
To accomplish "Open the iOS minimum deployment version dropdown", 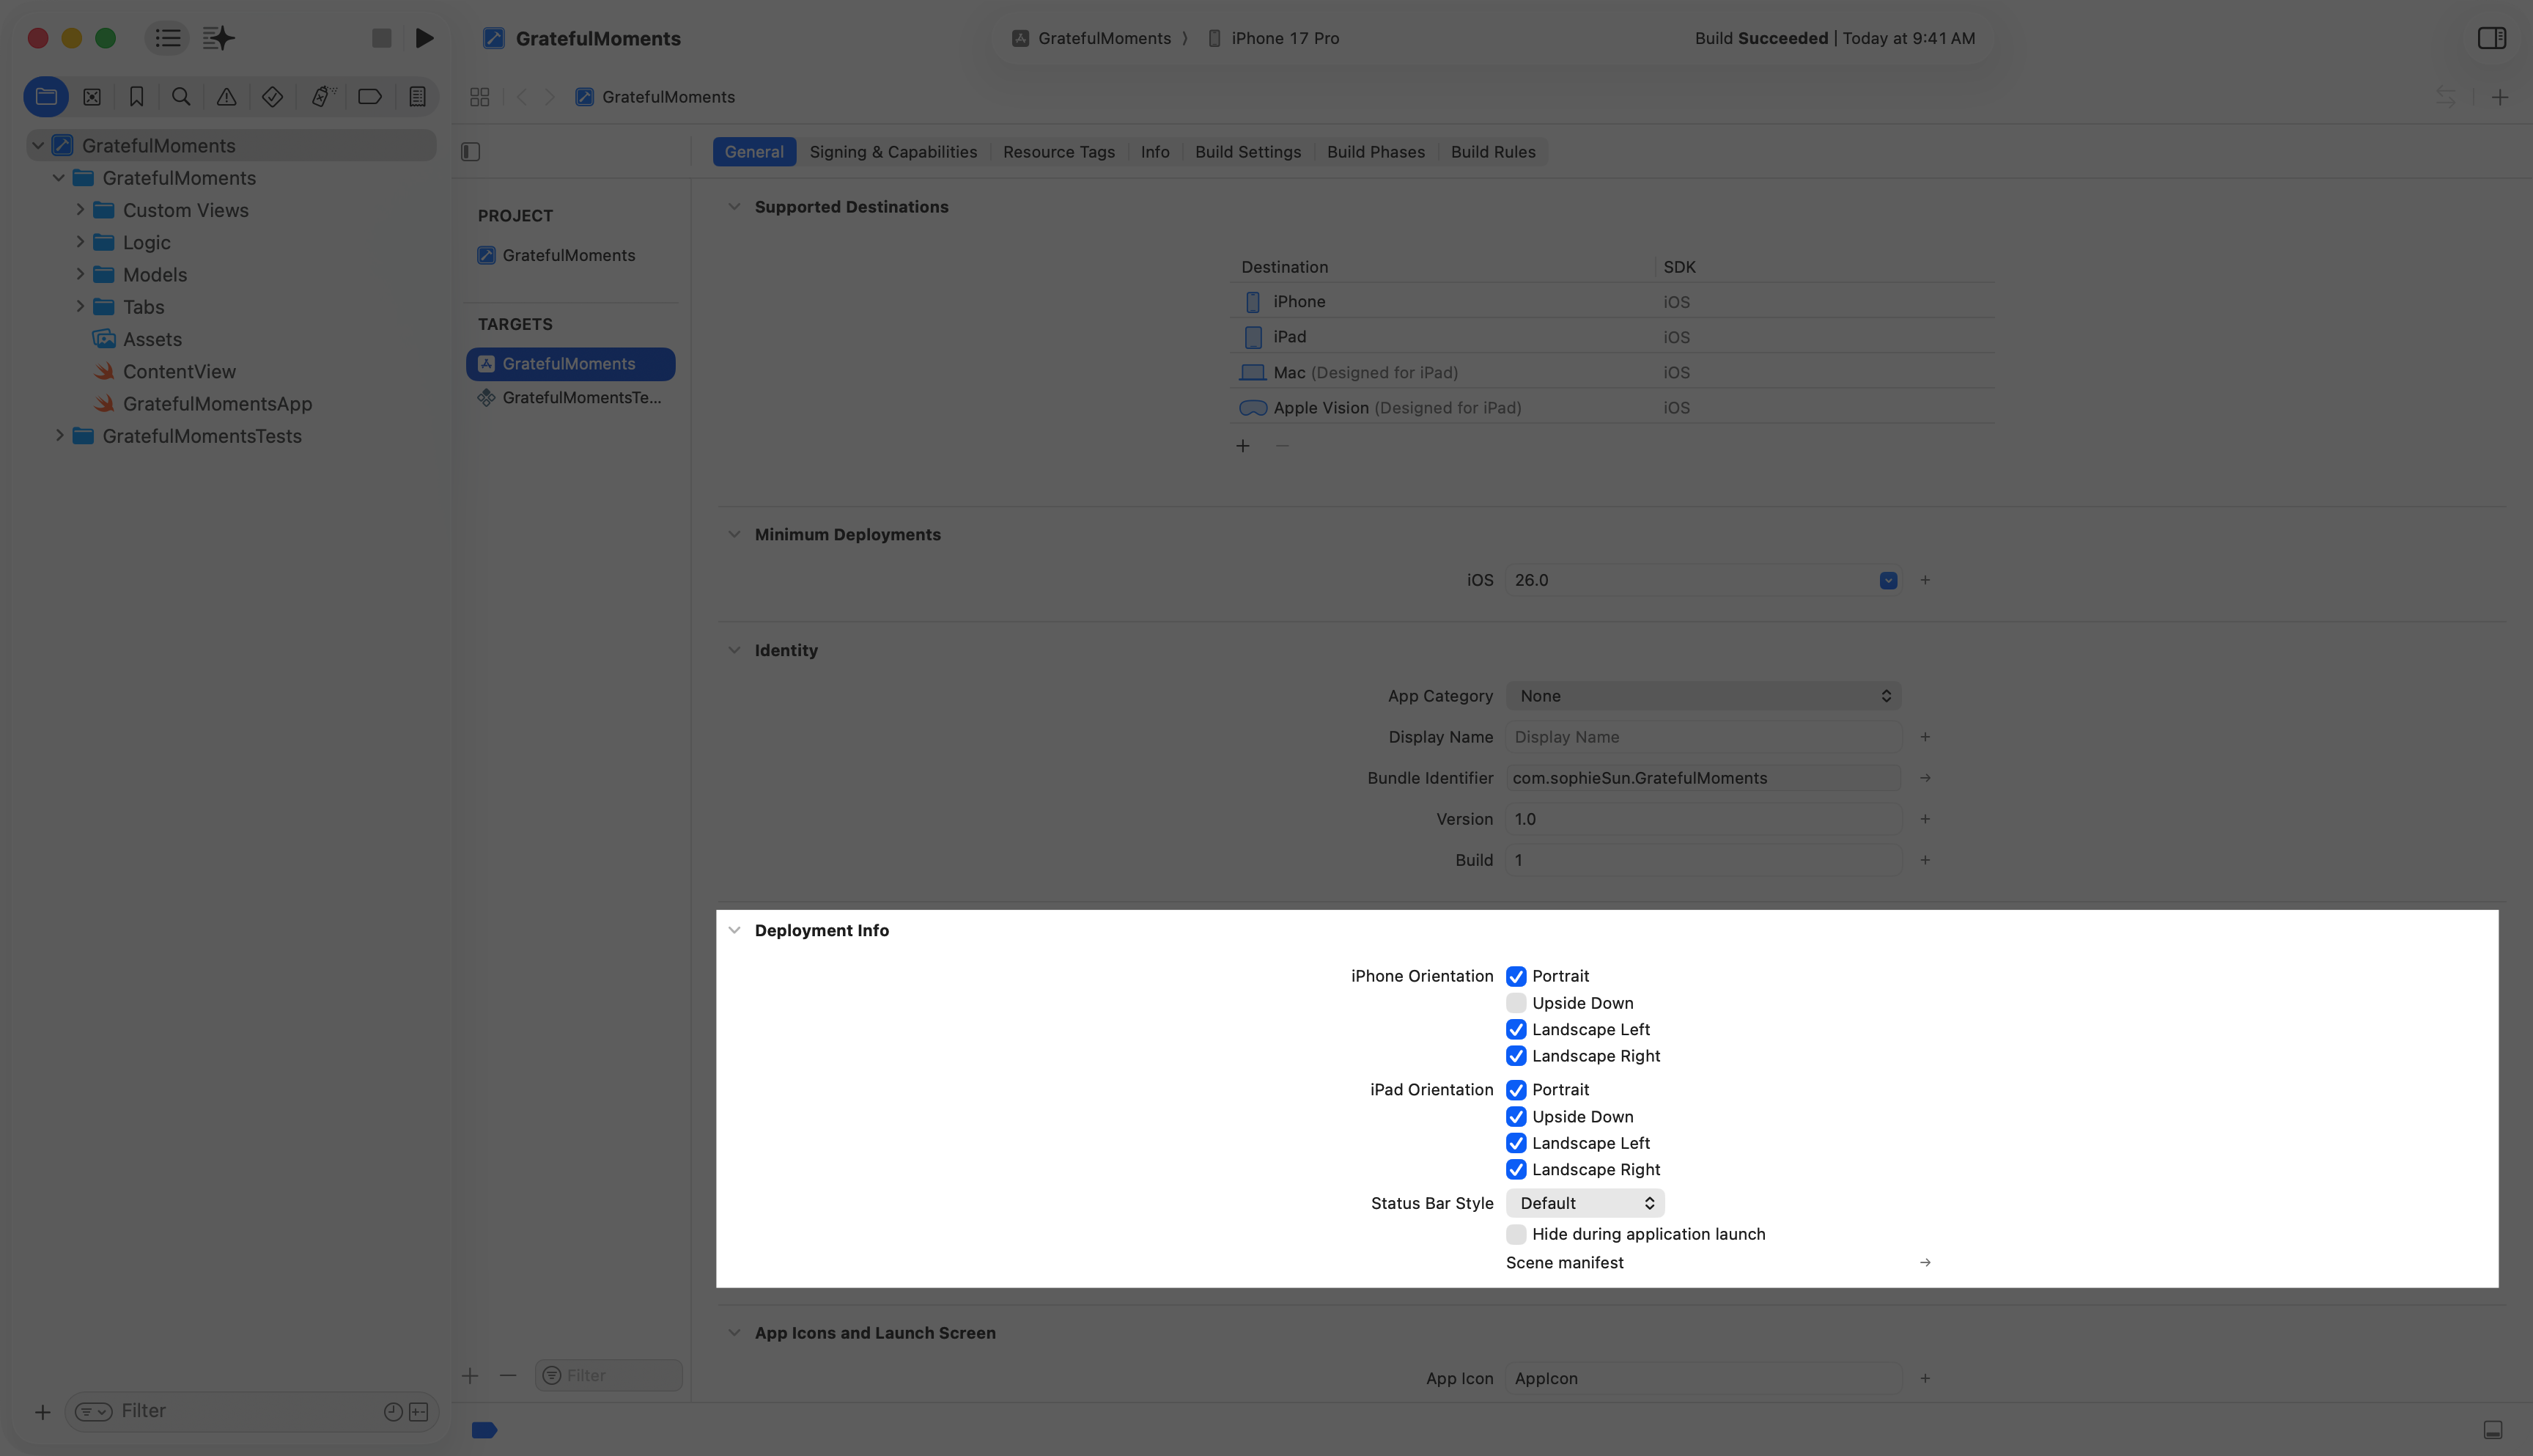I will [1888, 581].
